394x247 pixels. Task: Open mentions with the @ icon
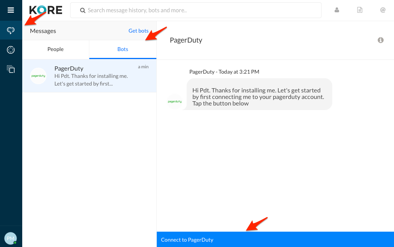[x=383, y=10]
